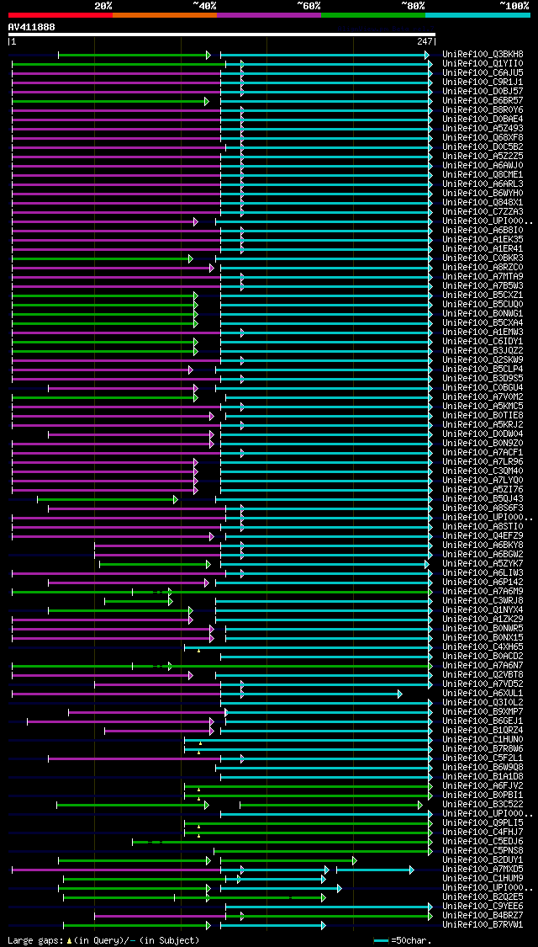The height and width of the screenshot is (947, 538).
Task: Open hit UniRef100_Q1YII0
Action: click(x=483, y=63)
